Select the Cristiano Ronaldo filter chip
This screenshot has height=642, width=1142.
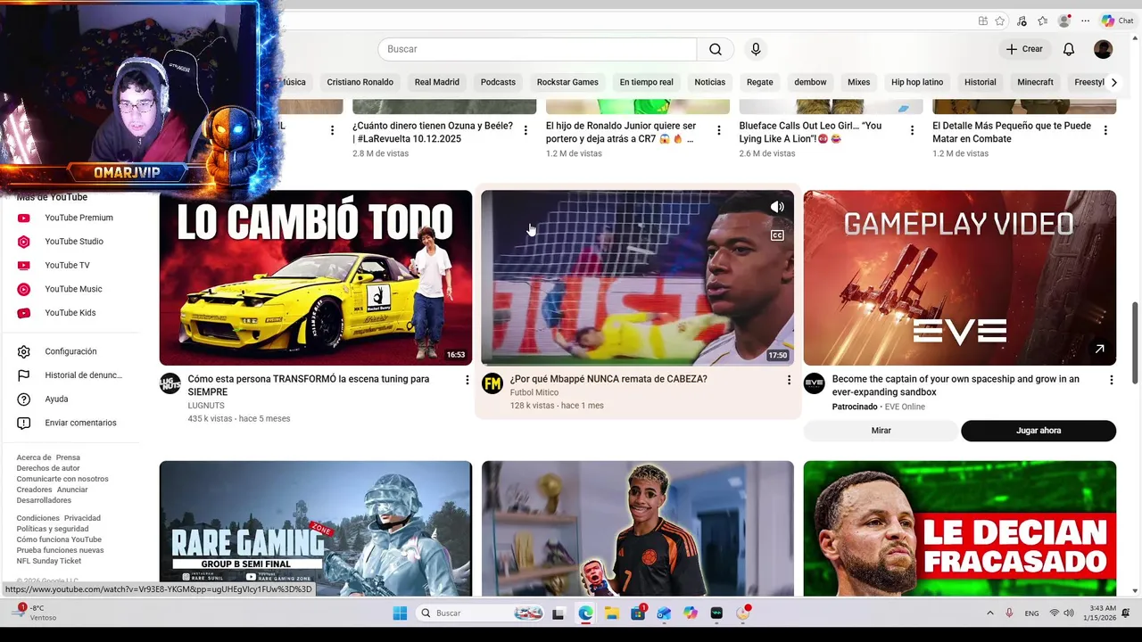[x=360, y=82]
